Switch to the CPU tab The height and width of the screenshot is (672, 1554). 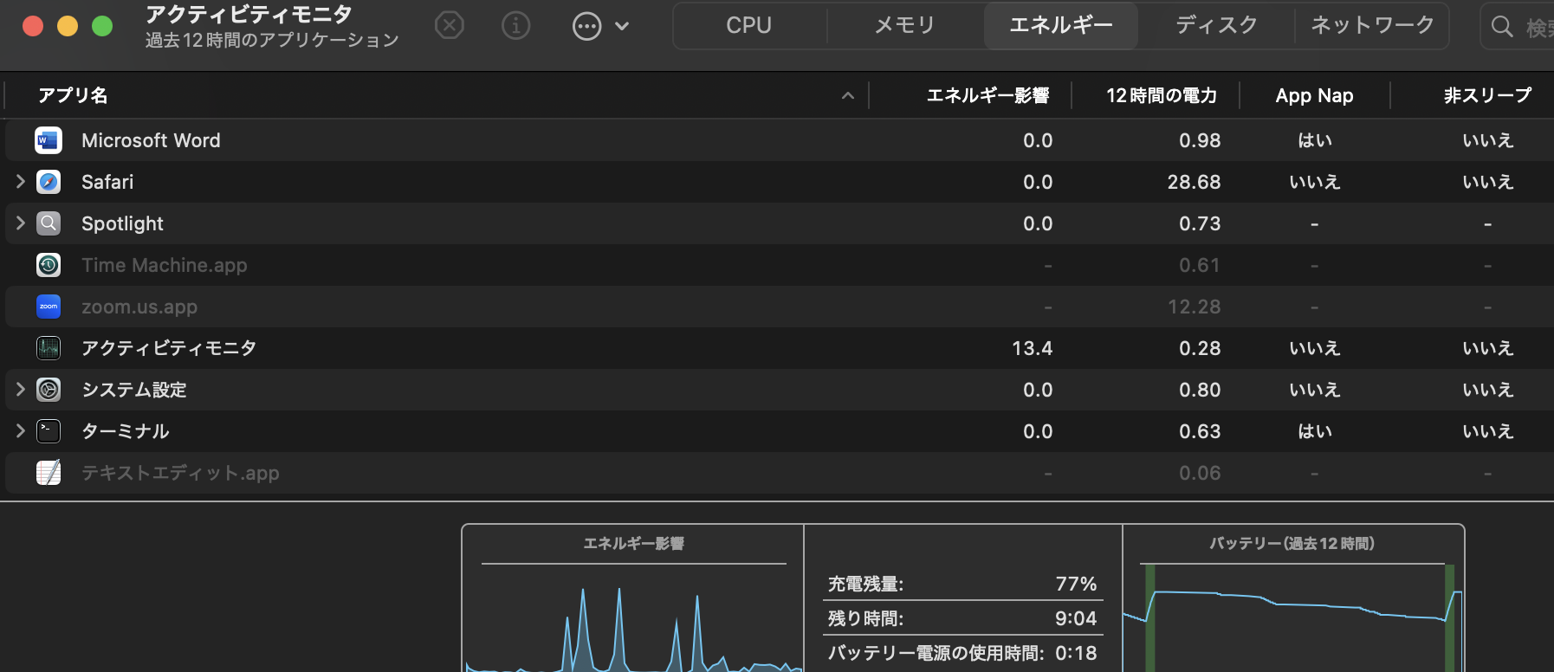click(x=749, y=26)
